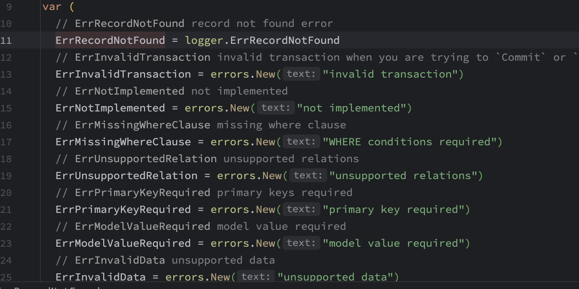Click the text: hint before "invalid transaction"
Screen dimensions: 579x289
301,74
